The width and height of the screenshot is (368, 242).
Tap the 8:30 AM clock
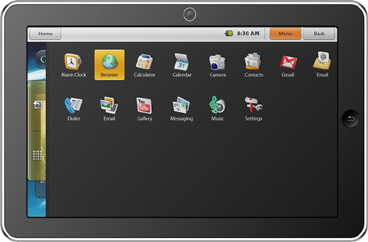point(248,33)
